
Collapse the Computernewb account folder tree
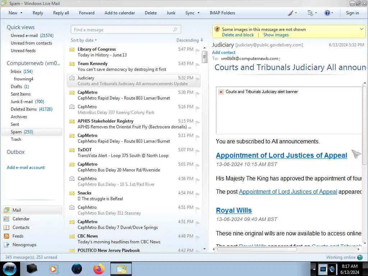tap(33, 63)
